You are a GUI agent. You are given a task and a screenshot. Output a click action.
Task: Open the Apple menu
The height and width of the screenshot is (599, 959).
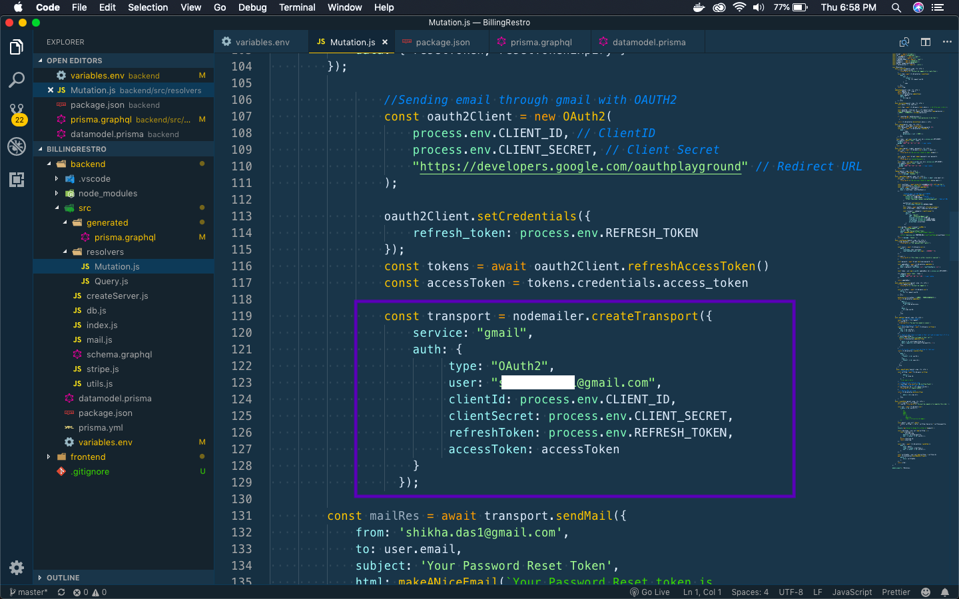pyautogui.click(x=18, y=7)
